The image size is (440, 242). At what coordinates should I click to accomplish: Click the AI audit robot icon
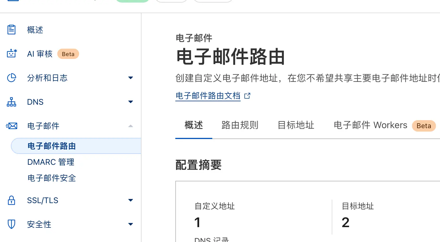coord(12,54)
